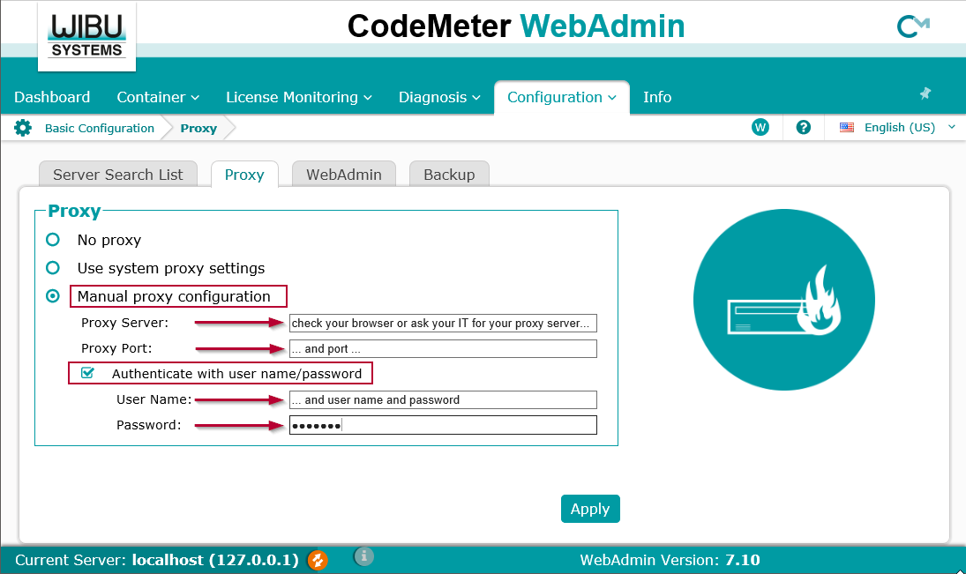The image size is (966, 574).
Task: Open the License Monitoring dropdown menu
Action: (x=298, y=97)
